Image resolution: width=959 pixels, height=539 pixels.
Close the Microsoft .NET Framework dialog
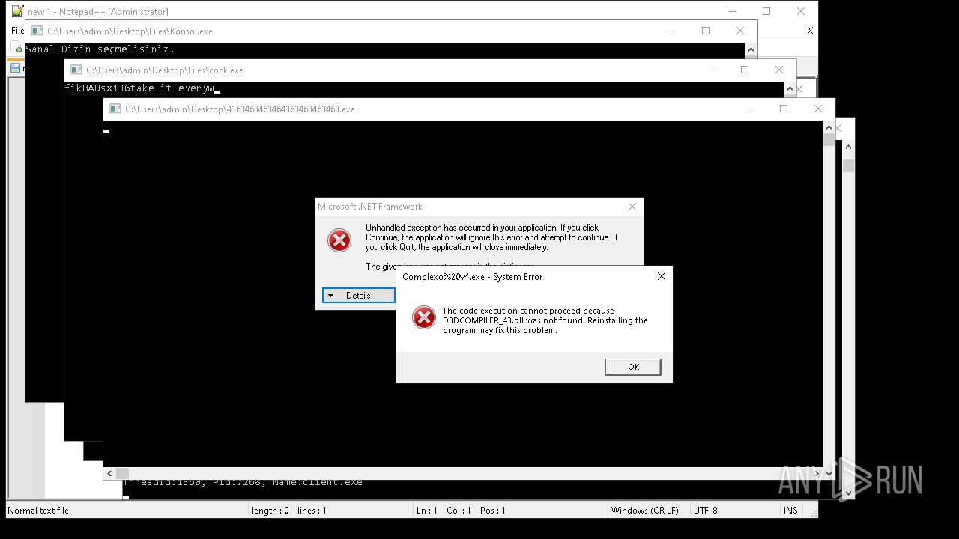pyautogui.click(x=632, y=207)
